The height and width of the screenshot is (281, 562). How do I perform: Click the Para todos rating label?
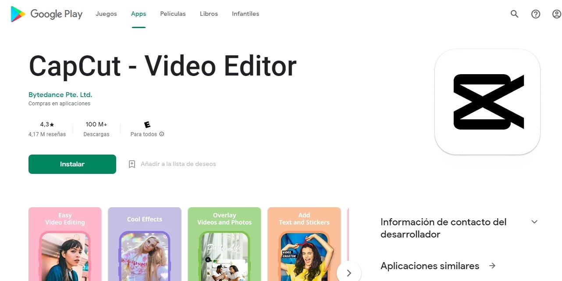point(144,134)
